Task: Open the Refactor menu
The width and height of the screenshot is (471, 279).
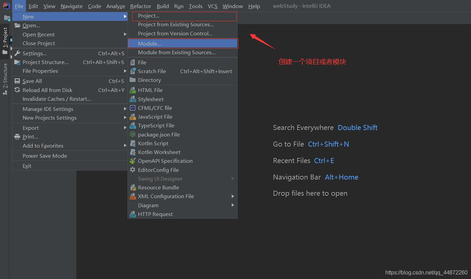Action: (x=141, y=6)
